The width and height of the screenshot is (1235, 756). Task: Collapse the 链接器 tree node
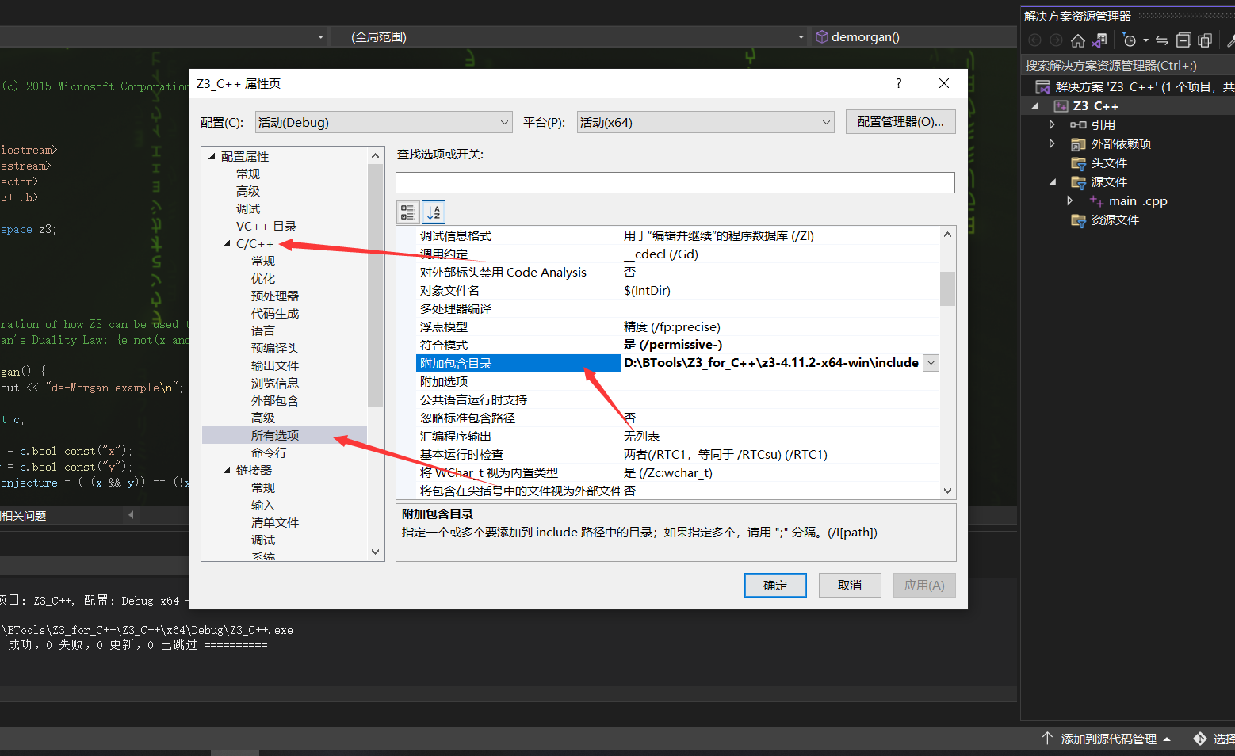click(226, 469)
